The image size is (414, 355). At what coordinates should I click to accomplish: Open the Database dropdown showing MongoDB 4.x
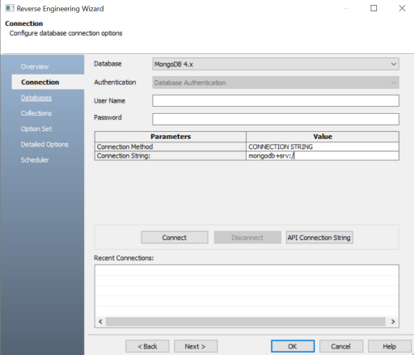click(x=276, y=64)
